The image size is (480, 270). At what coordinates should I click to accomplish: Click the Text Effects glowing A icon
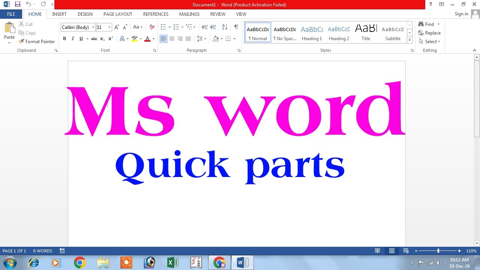(122, 39)
